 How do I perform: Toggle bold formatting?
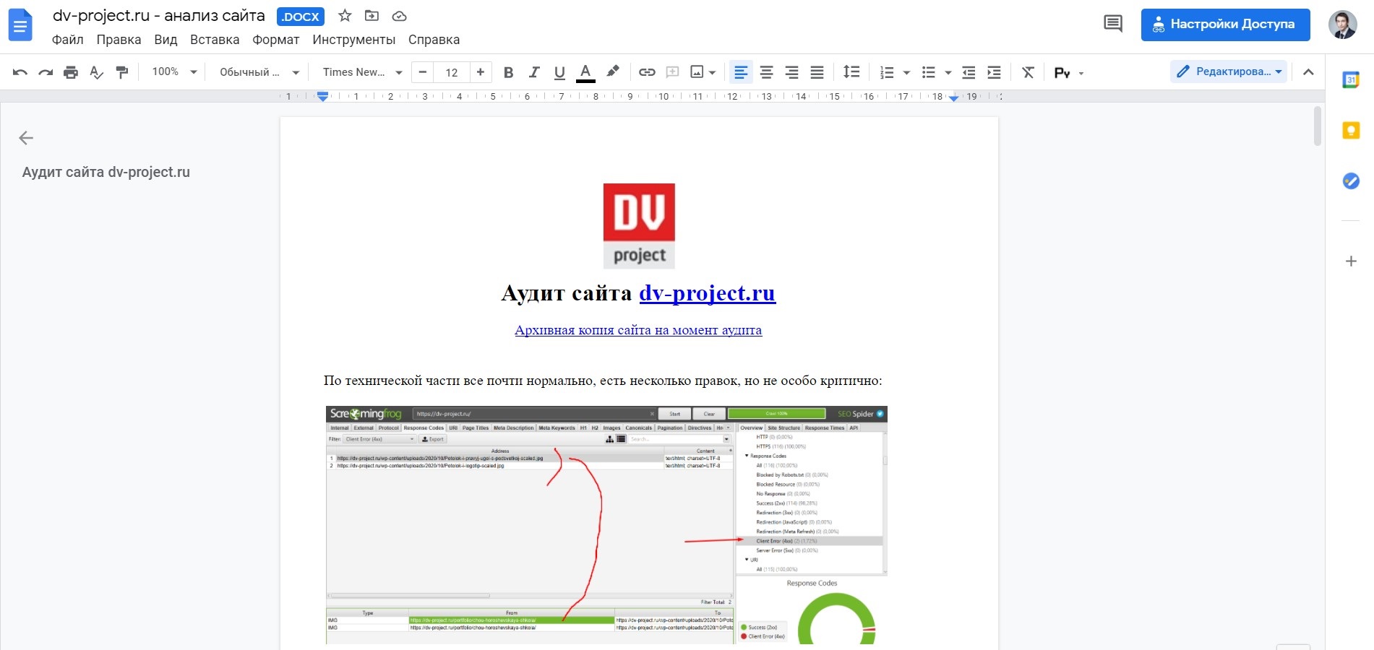[x=508, y=71]
